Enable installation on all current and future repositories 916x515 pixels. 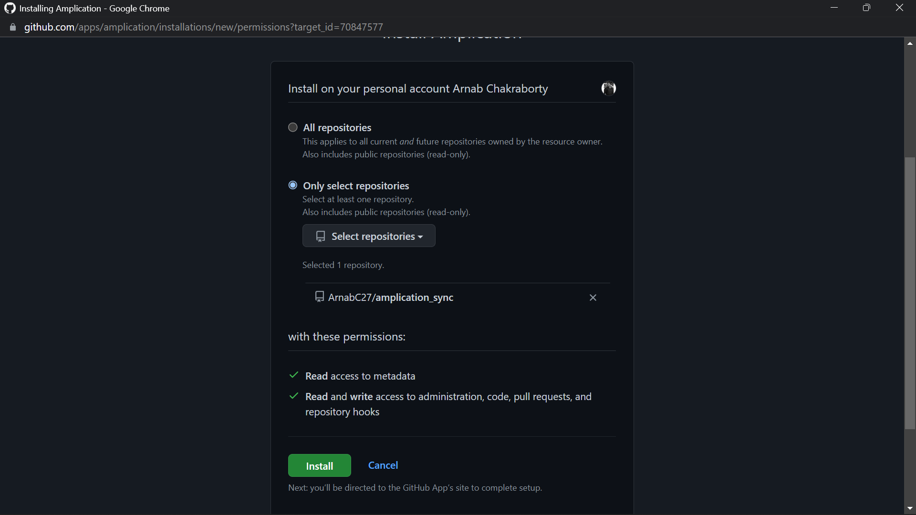pyautogui.click(x=292, y=127)
